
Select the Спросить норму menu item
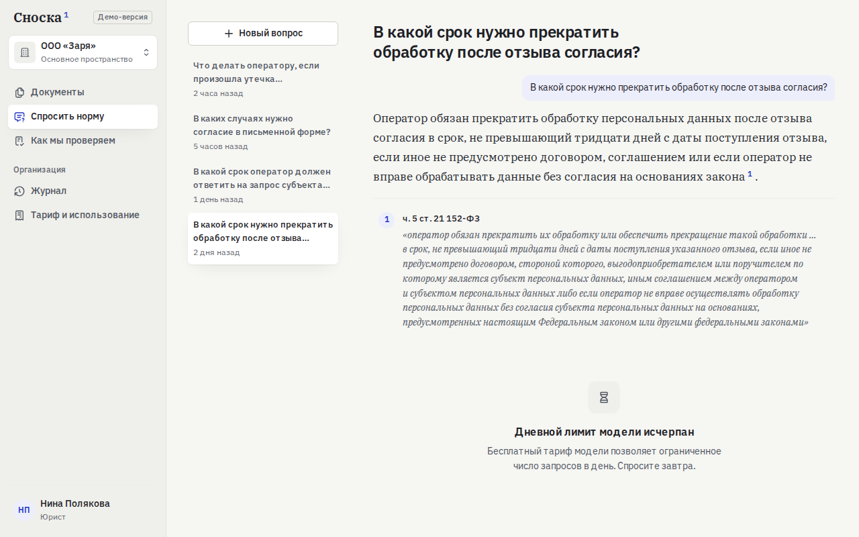[x=83, y=116]
